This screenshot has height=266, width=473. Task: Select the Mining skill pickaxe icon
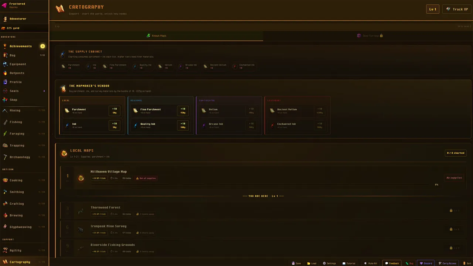click(5, 110)
